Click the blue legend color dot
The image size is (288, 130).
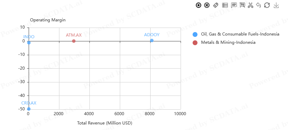195,34
